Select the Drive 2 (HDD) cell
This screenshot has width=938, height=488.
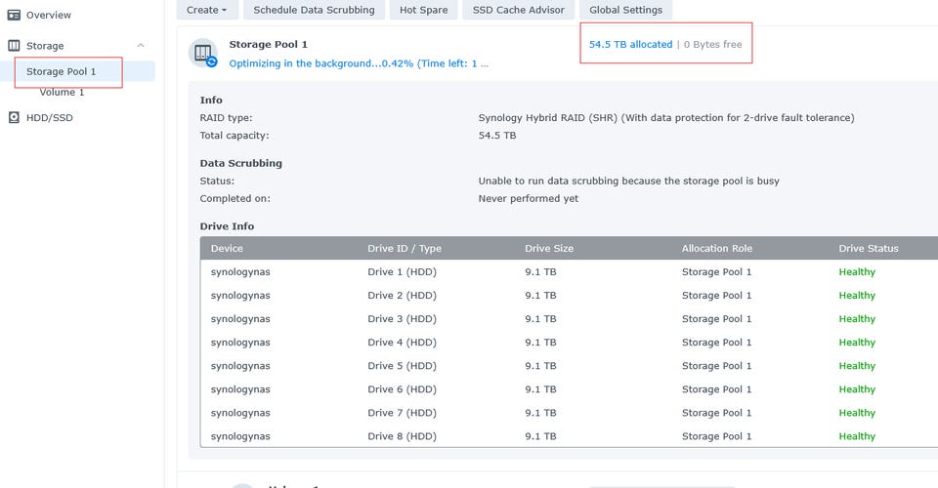(x=402, y=295)
